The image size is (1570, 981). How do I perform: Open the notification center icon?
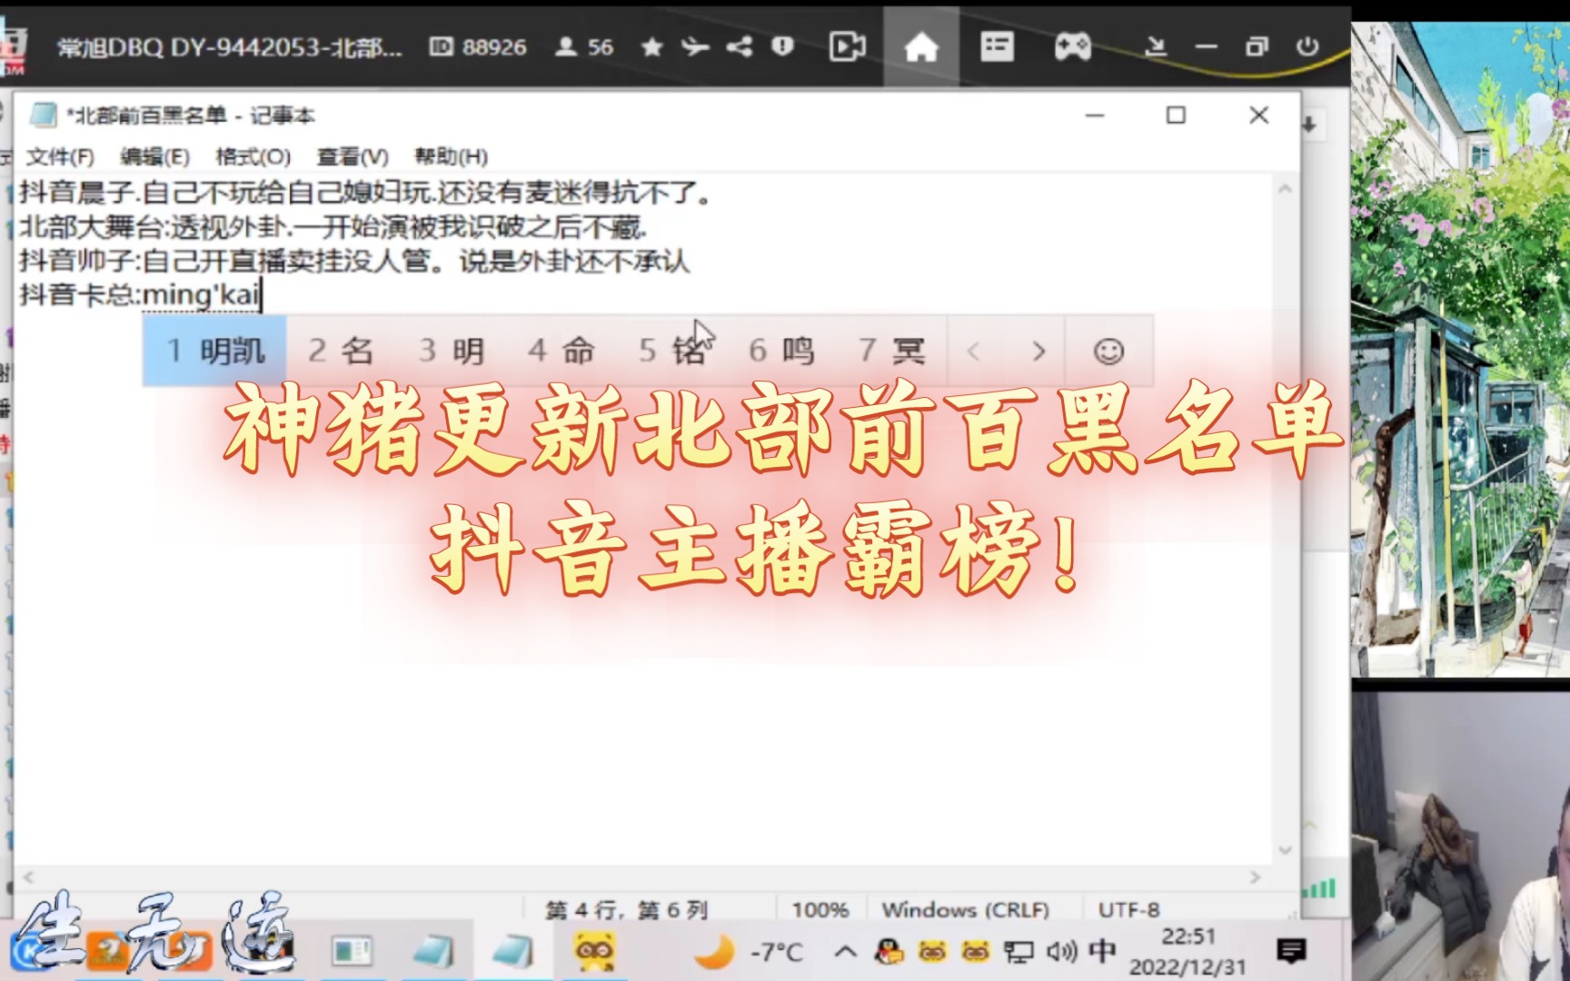point(1291,951)
